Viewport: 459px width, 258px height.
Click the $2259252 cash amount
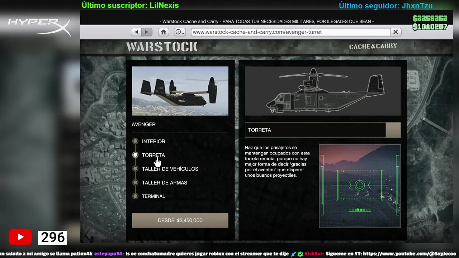coord(430,18)
